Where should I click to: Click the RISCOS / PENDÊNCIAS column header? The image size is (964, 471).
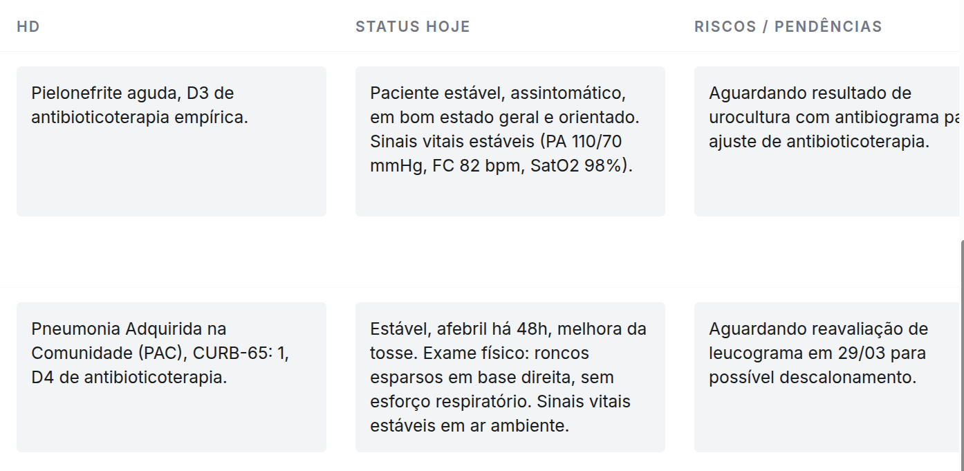[x=788, y=27]
